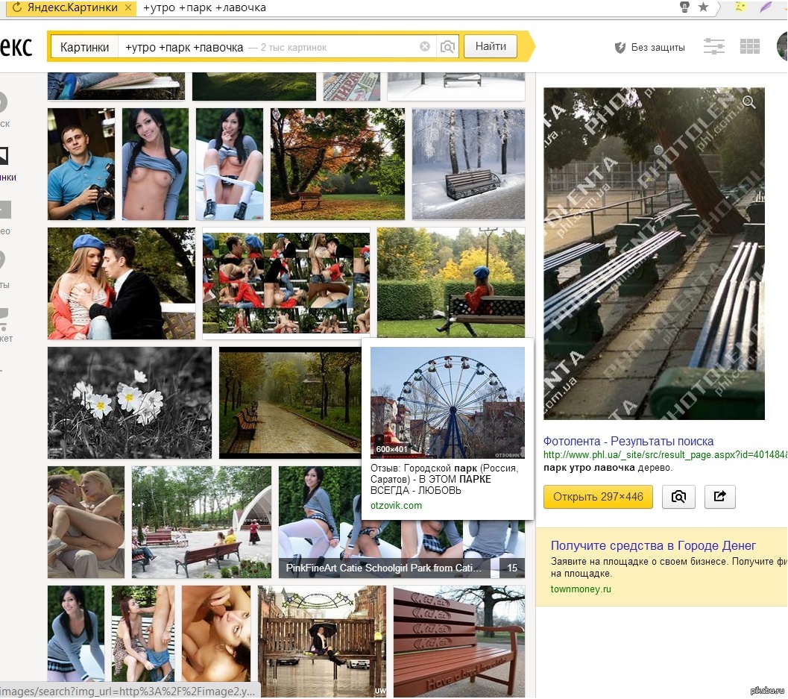Open the user avatar menu

[782, 46]
